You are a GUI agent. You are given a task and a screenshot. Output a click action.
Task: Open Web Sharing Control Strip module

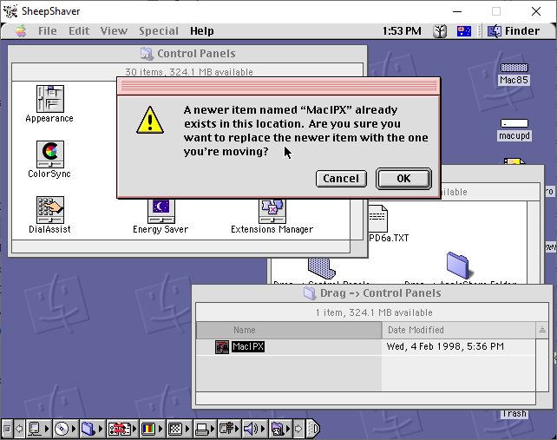click(x=280, y=429)
